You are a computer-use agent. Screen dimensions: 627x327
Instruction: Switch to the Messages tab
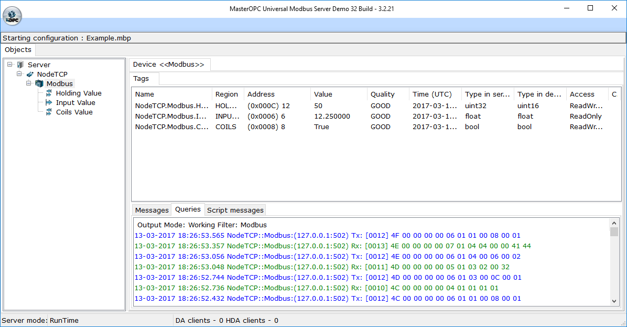click(152, 210)
